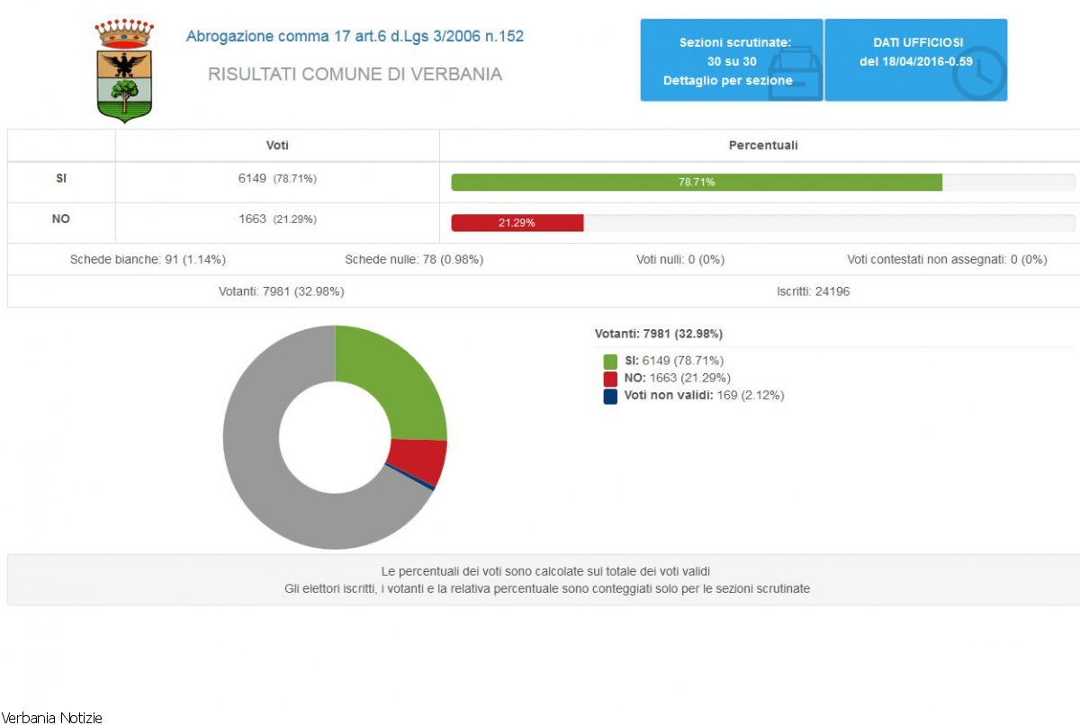Click the Iscritti: 24196 figure
This screenshot has width=1080, height=725.
click(813, 291)
